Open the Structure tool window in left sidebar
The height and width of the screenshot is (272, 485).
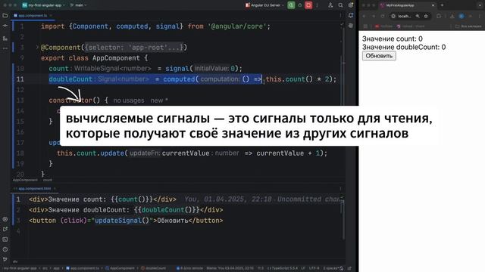pos(5,39)
